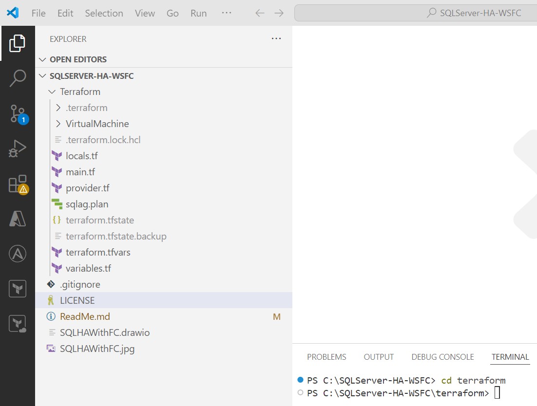Open the sqlag.plan file name
Screen dimensions: 537x406
(87, 204)
